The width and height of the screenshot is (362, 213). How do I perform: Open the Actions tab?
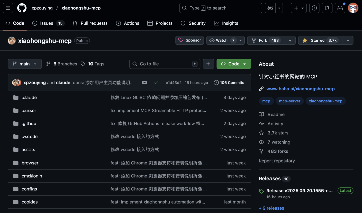[128, 23]
